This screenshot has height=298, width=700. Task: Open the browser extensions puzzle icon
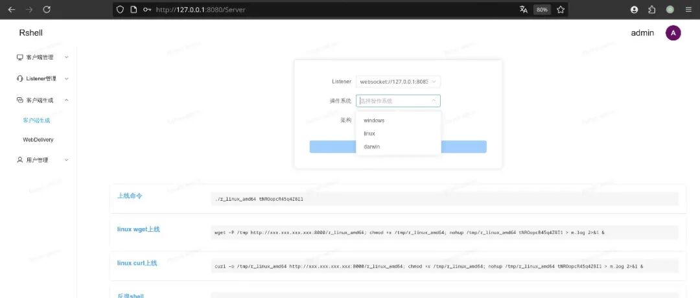coord(652,9)
